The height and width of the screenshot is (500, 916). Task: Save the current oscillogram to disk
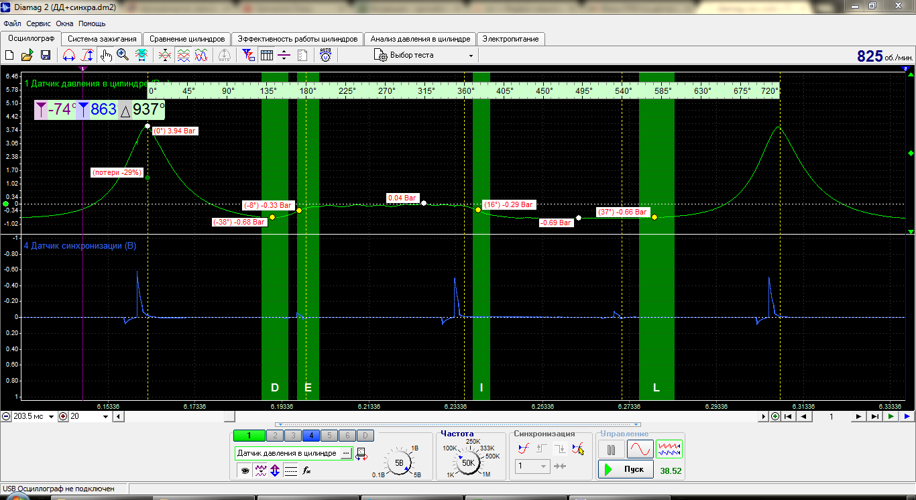46,56
